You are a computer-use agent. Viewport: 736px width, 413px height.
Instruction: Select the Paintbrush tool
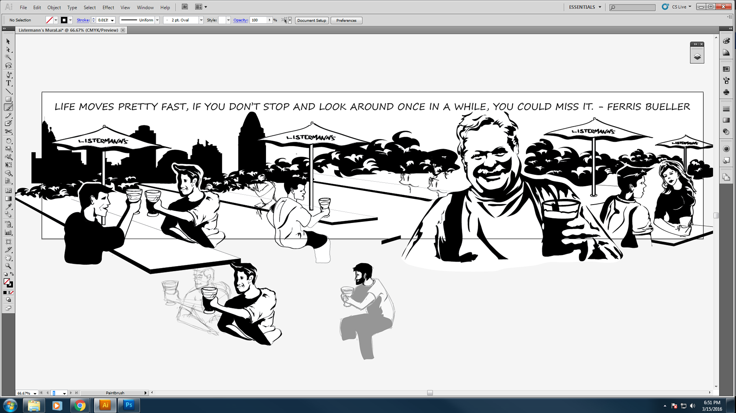(x=8, y=107)
